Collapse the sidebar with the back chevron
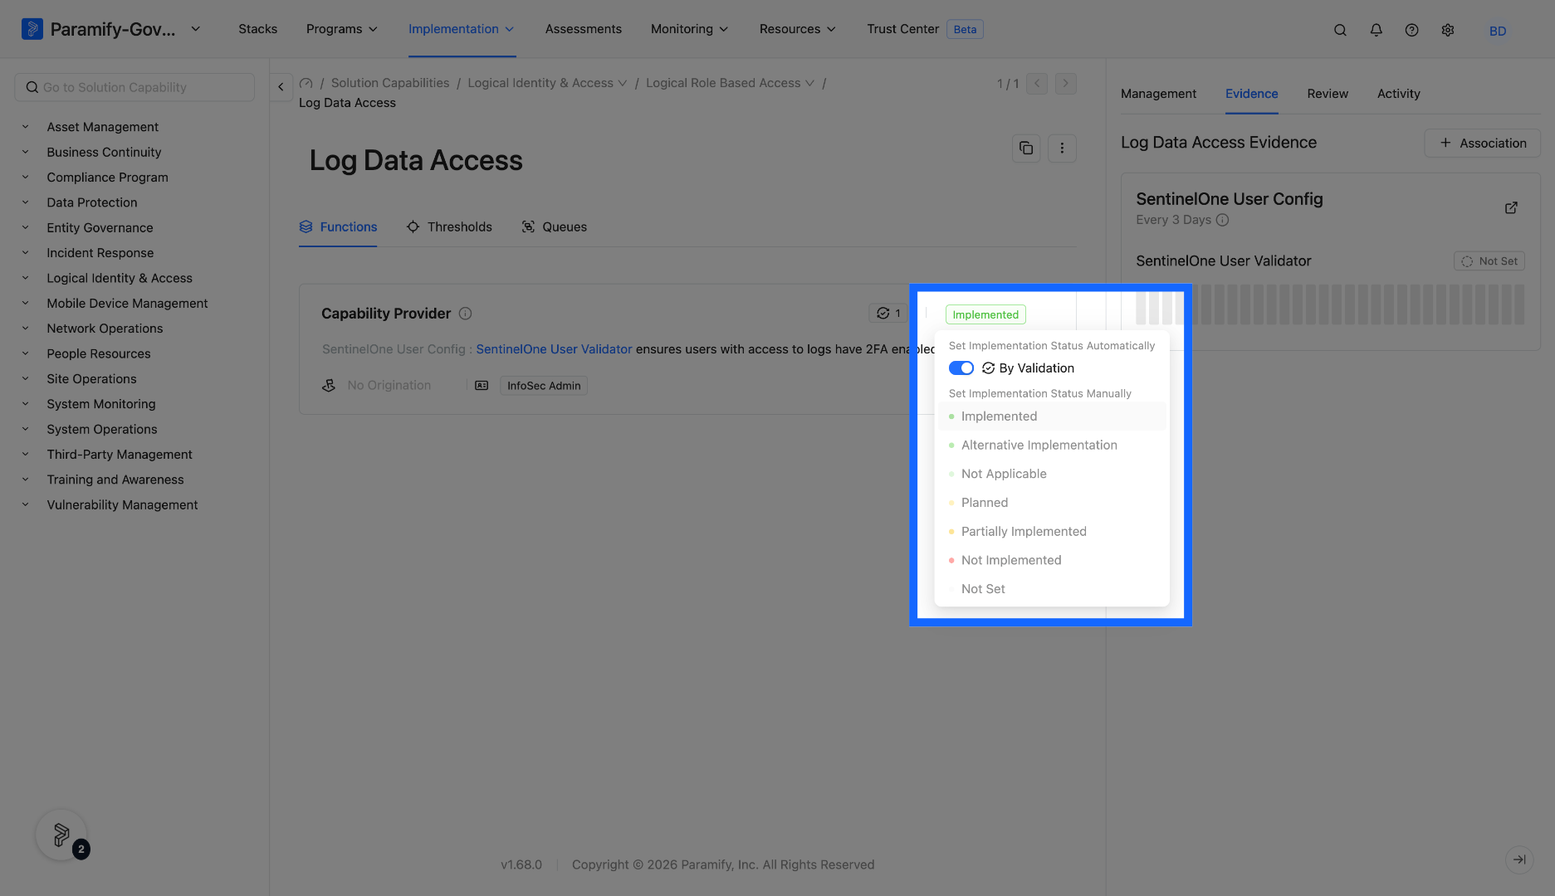The image size is (1555, 896). click(x=281, y=86)
